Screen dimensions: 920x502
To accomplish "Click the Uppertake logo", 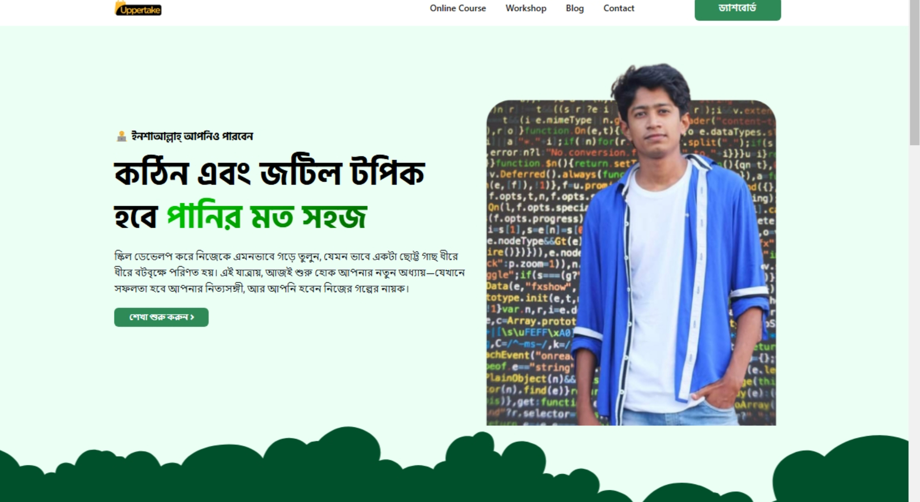I will coord(138,8).
